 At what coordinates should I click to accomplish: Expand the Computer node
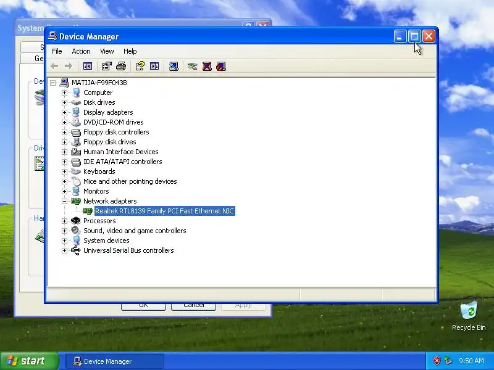tap(65, 92)
